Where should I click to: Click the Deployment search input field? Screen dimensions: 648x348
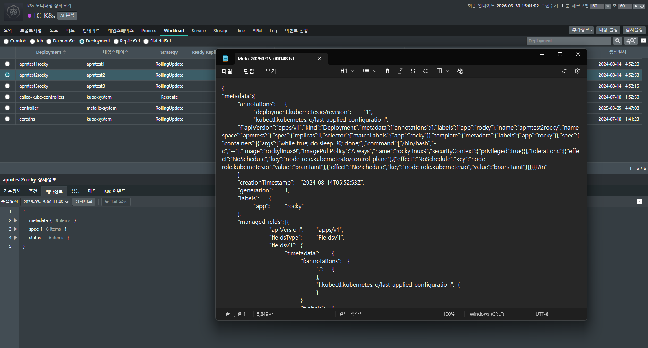[x=568, y=41]
